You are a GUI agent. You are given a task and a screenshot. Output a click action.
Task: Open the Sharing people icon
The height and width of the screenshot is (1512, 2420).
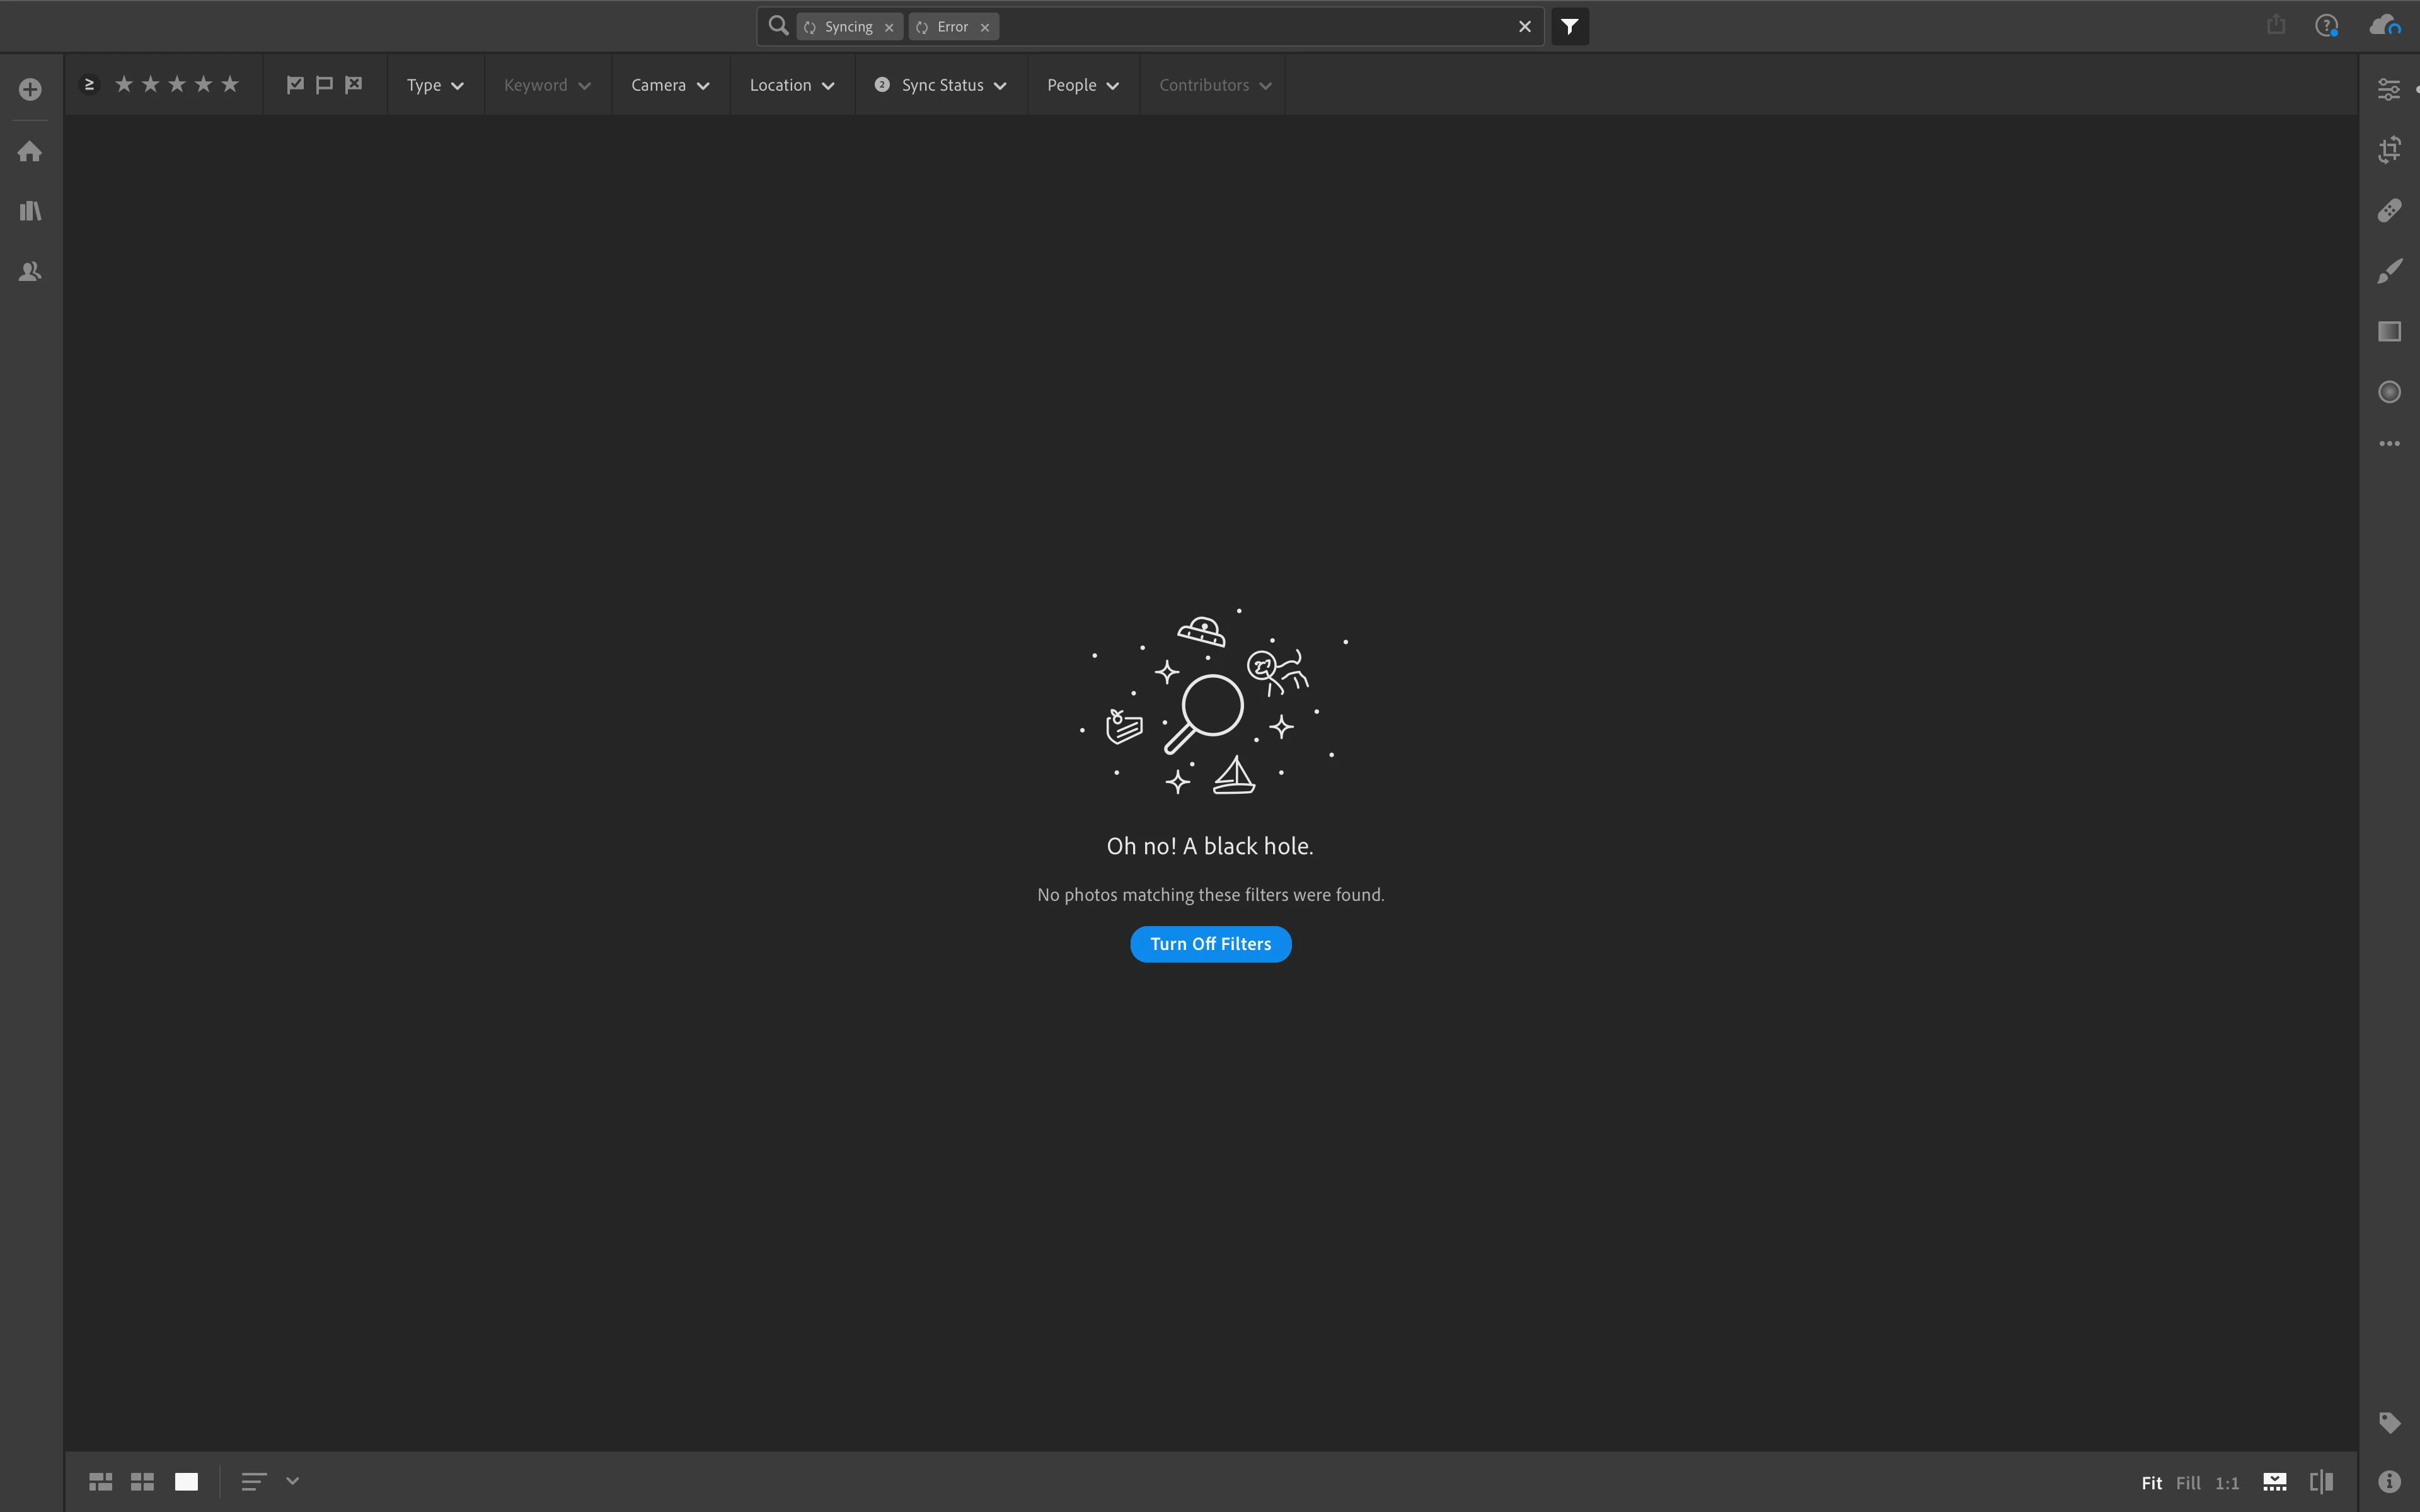coord(30,271)
